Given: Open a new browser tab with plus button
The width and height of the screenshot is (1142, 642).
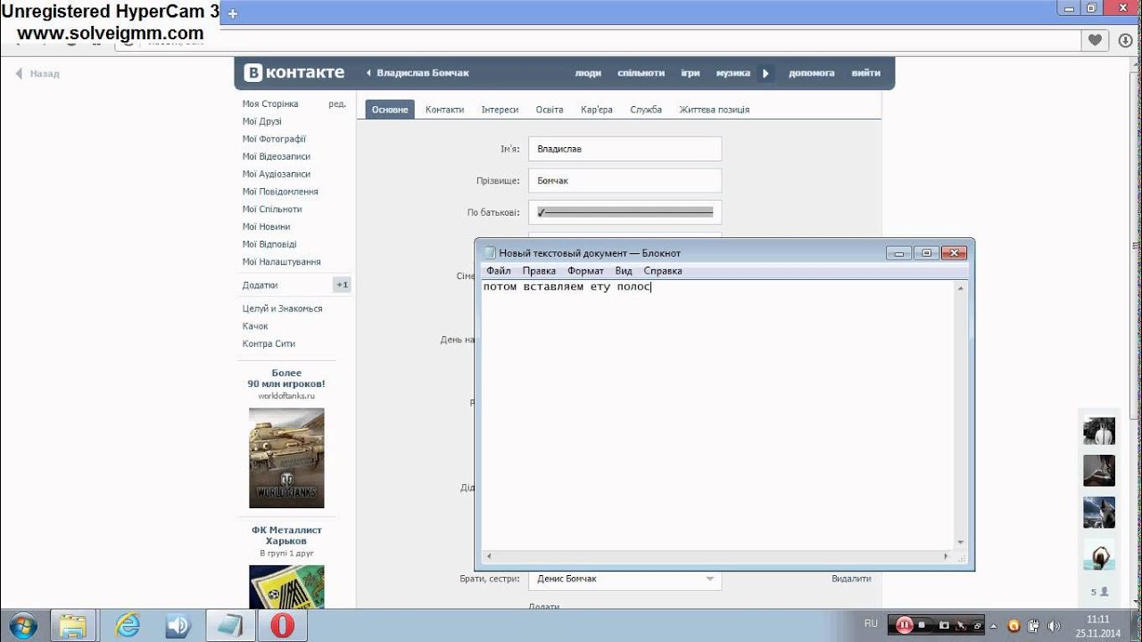Looking at the screenshot, I should (x=233, y=13).
